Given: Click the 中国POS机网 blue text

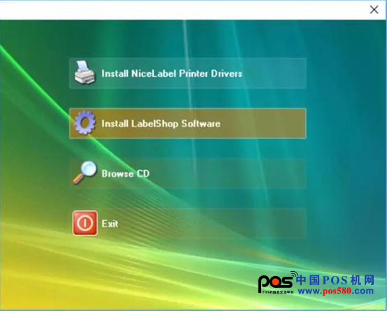Looking at the screenshot, I should coord(335,280).
